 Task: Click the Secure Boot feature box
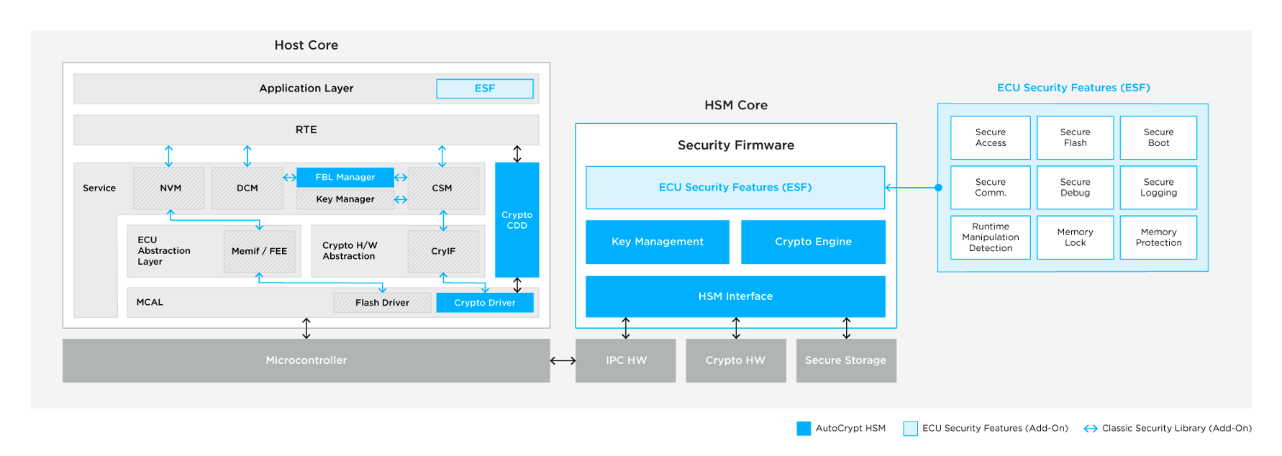click(x=1158, y=137)
